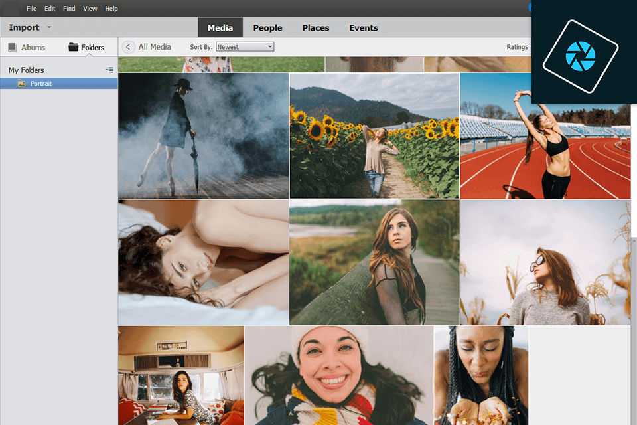This screenshot has width=637, height=425.
Task: Click the My Folders heading
Action: tap(26, 70)
